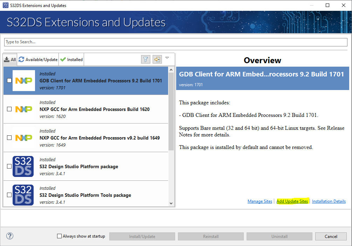
Task: Click S32DS logo of Platform Tools package
Action: (23, 195)
